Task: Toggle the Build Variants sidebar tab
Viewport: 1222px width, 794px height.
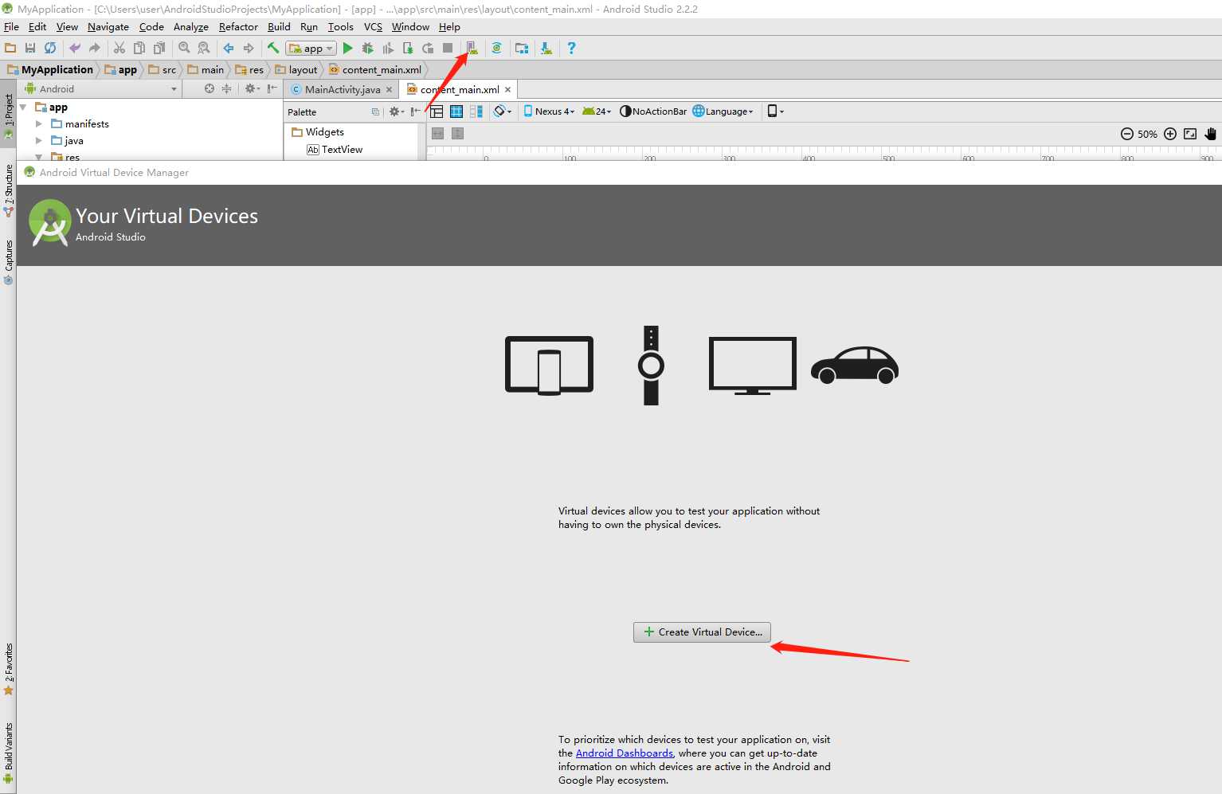Action: [x=8, y=753]
